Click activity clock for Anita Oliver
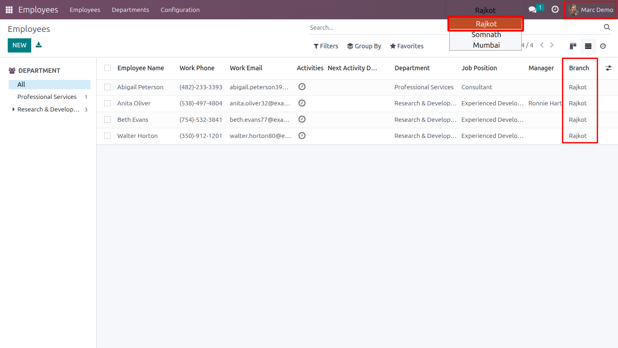Image resolution: width=618 pixels, height=348 pixels. [x=302, y=103]
